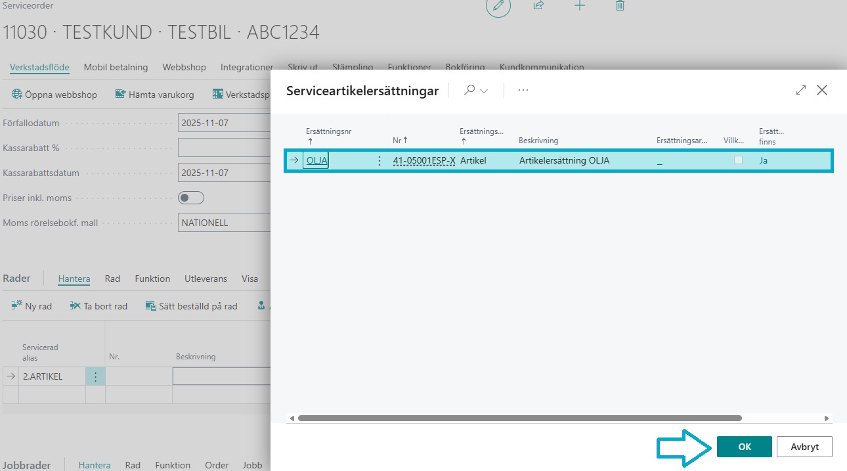Open the three-dot more options in dialog header
This screenshot has height=471, width=847.
click(523, 91)
